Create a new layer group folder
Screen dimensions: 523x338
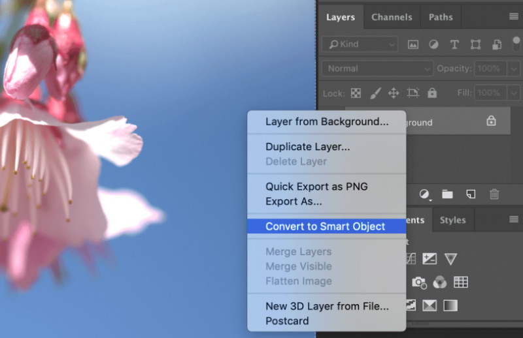(447, 194)
